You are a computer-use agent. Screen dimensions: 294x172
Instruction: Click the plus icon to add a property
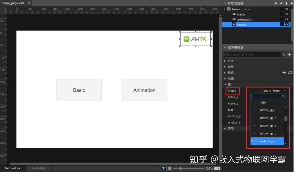[289, 54]
